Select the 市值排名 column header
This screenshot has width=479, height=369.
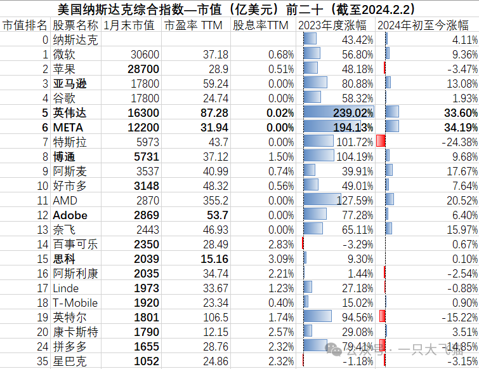click(x=25, y=25)
